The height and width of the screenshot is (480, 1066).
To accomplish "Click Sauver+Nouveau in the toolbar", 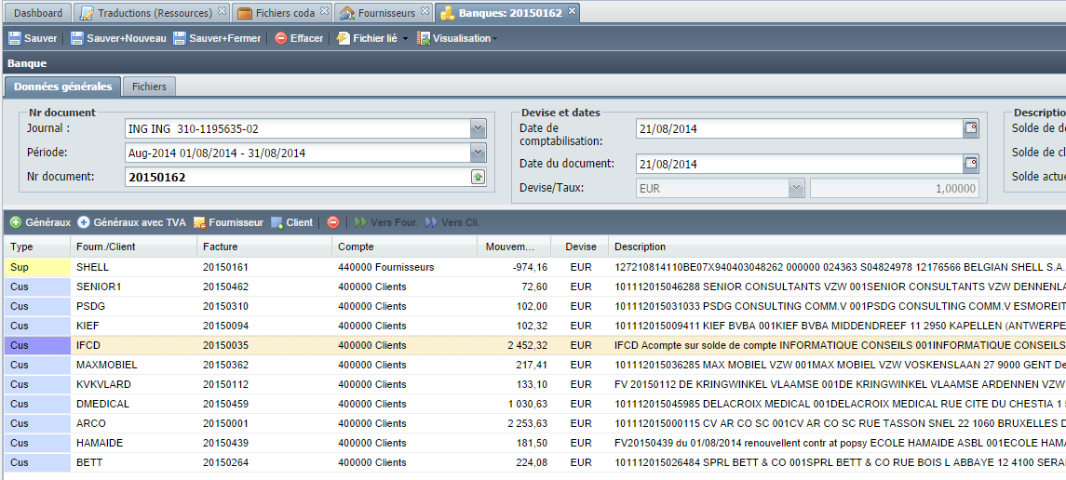I will 118,39.
